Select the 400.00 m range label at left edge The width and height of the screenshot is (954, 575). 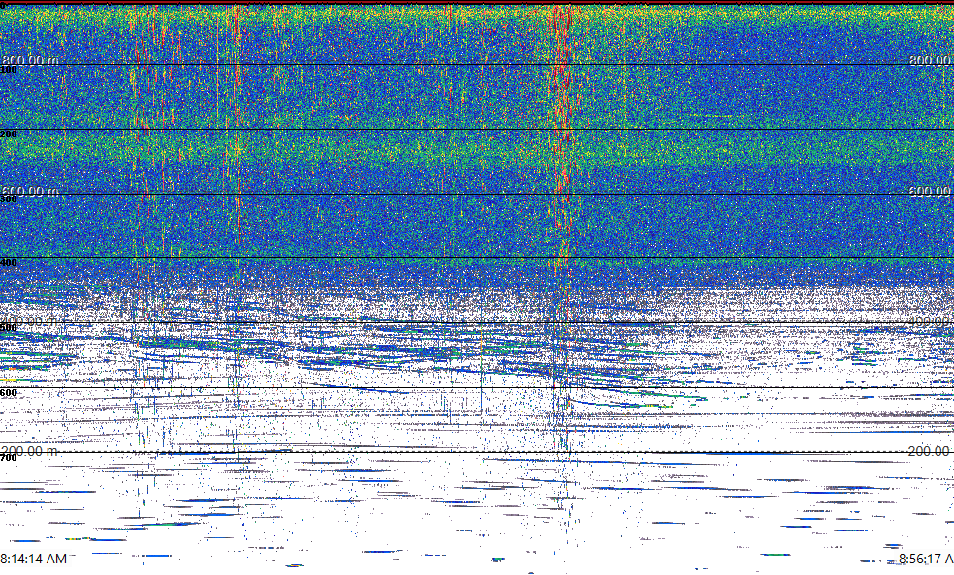(x=30, y=321)
